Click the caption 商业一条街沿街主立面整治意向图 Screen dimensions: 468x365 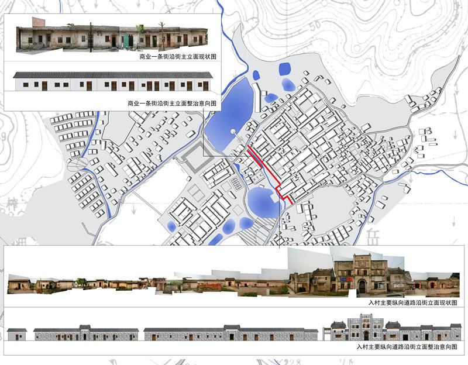click(172, 103)
